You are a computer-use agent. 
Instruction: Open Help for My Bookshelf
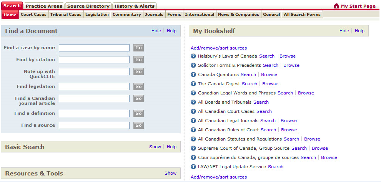(359, 31)
